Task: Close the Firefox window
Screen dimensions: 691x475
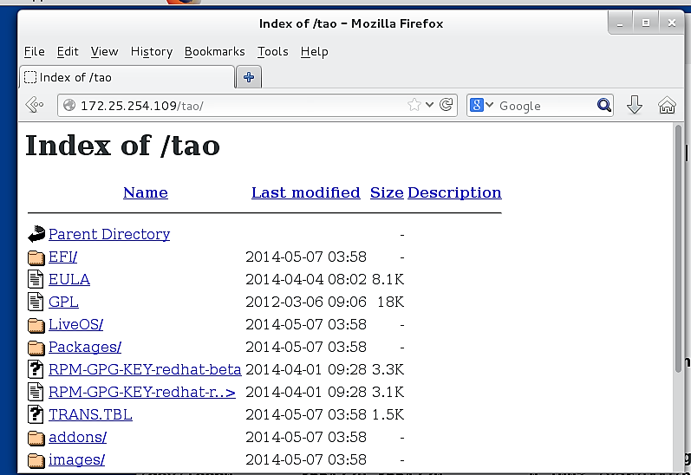Action: pos(672,23)
